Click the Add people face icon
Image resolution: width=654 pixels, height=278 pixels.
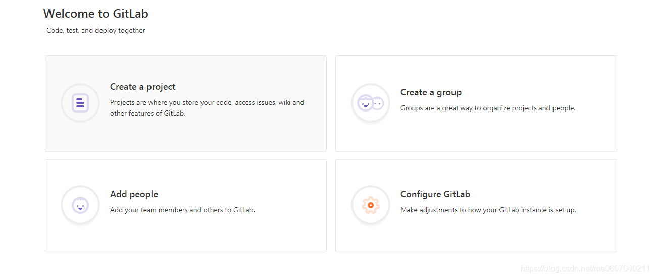tap(80, 205)
